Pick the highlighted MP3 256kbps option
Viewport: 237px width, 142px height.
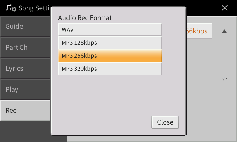pos(110,56)
